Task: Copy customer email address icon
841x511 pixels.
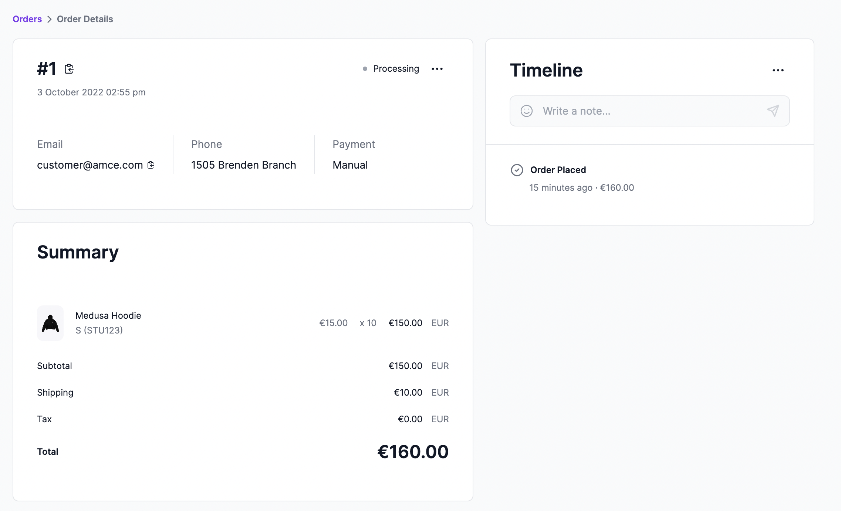Action: 151,165
